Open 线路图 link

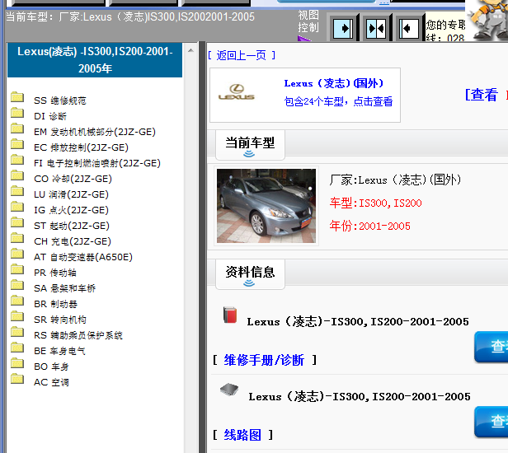pyautogui.click(x=242, y=435)
